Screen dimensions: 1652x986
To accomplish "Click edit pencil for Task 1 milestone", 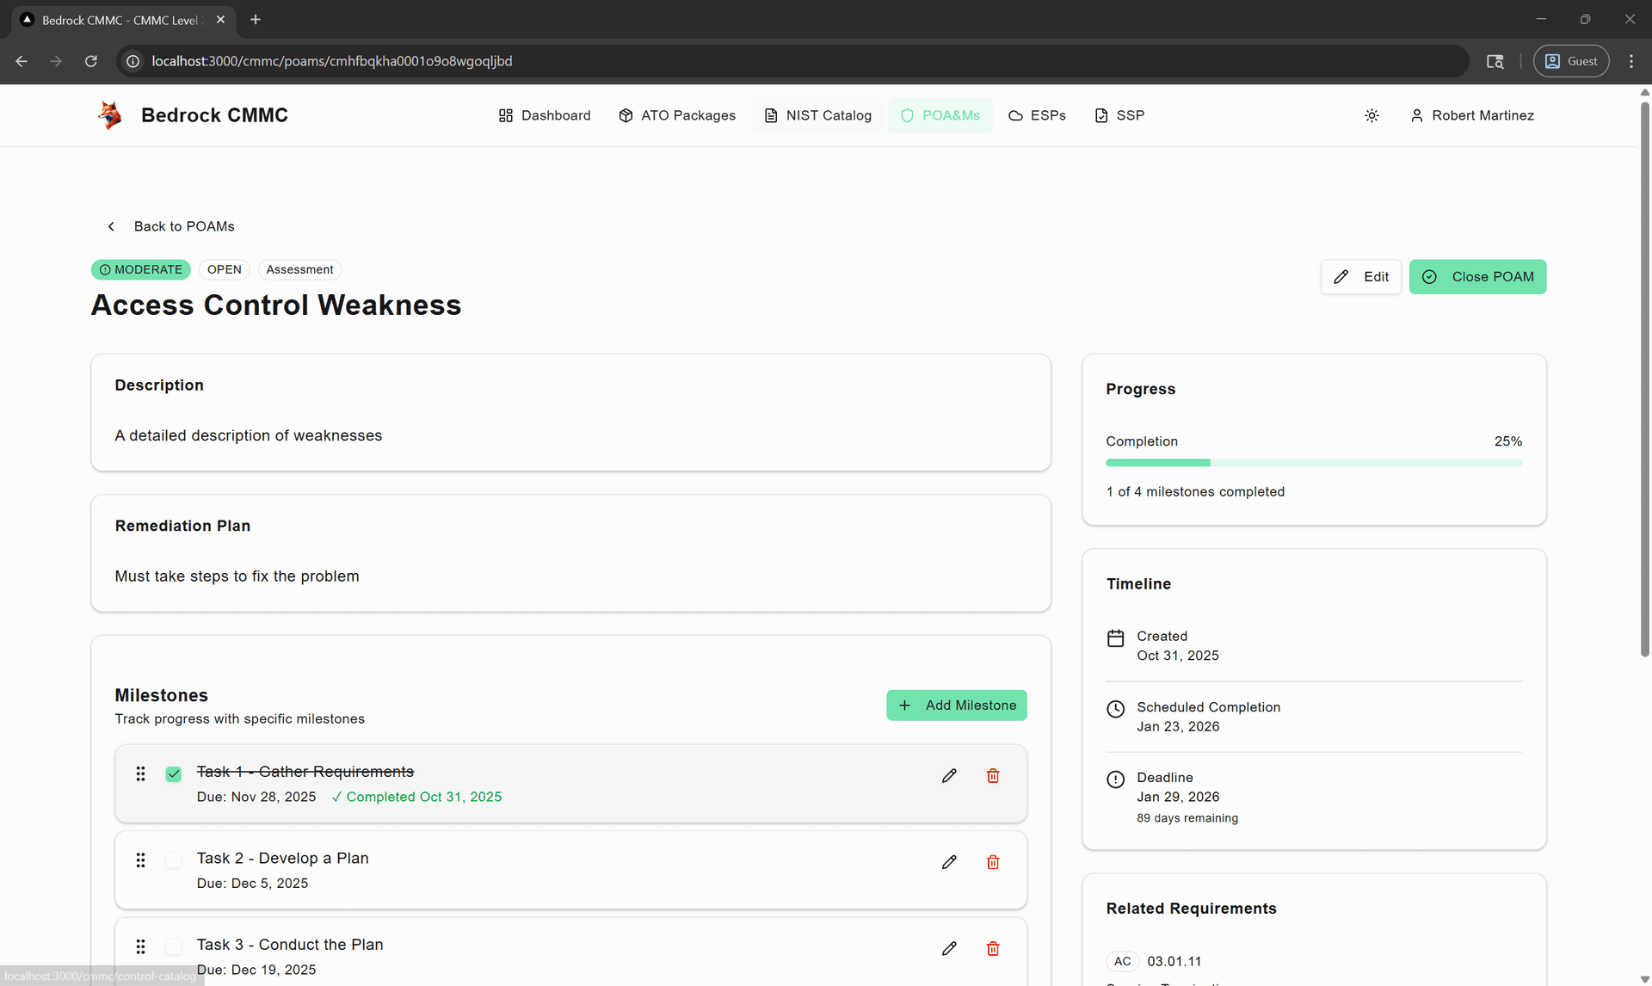I will (x=949, y=775).
